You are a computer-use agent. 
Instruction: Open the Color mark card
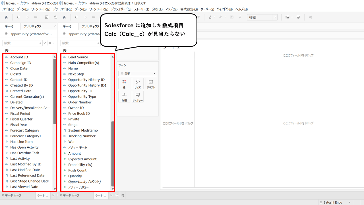pos(124,84)
